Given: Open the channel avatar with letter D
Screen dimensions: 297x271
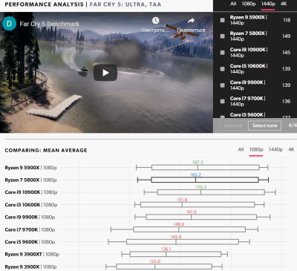Looking at the screenshot, I should click(x=9, y=24).
